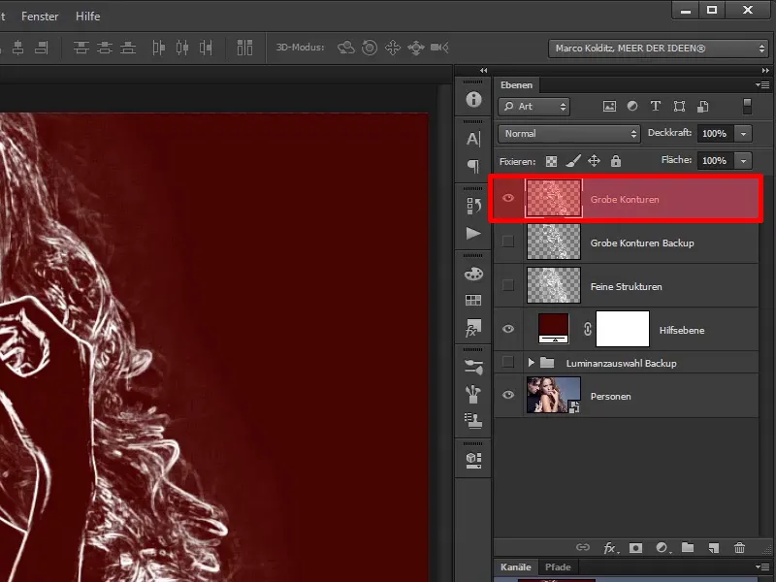
Task: Show the Luminanzauswahl Backup group
Action: [507, 362]
